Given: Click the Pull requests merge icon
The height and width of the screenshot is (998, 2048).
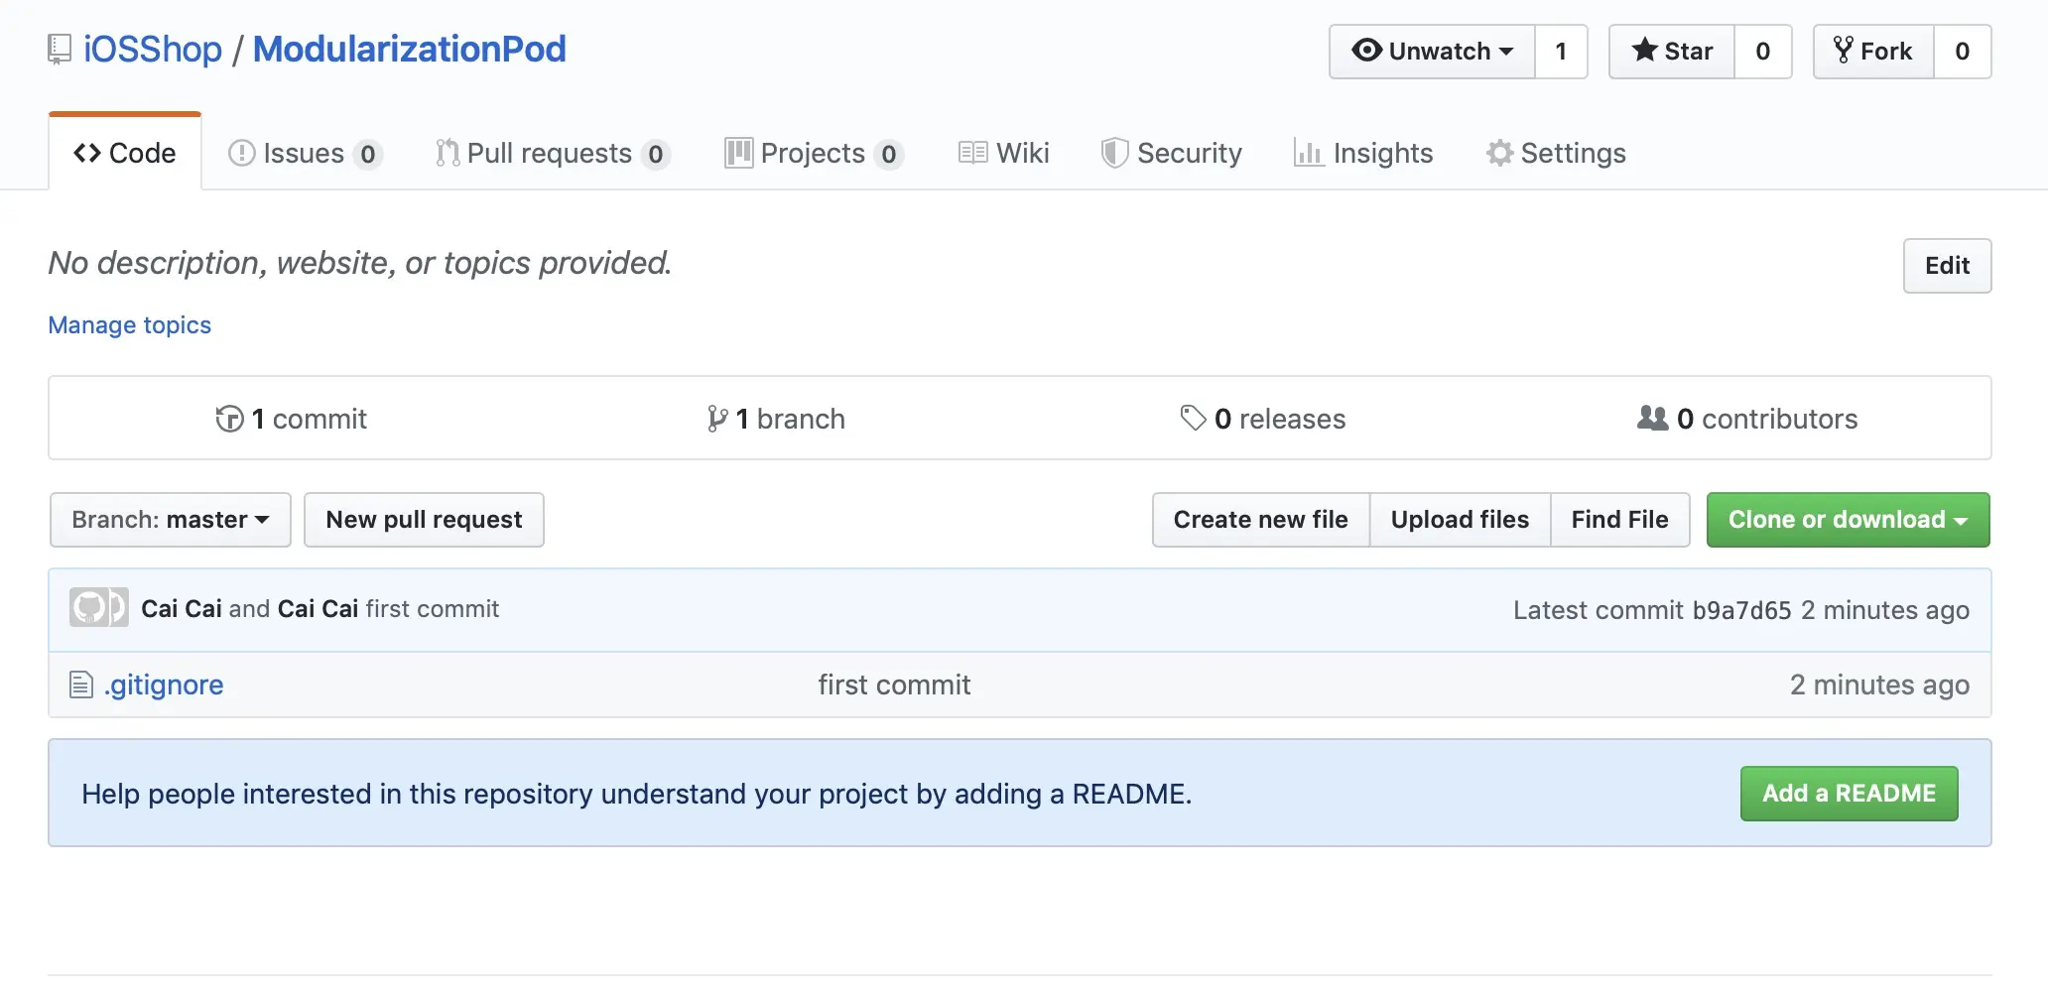Looking at the screenshot, I should (x=448, y=153).
